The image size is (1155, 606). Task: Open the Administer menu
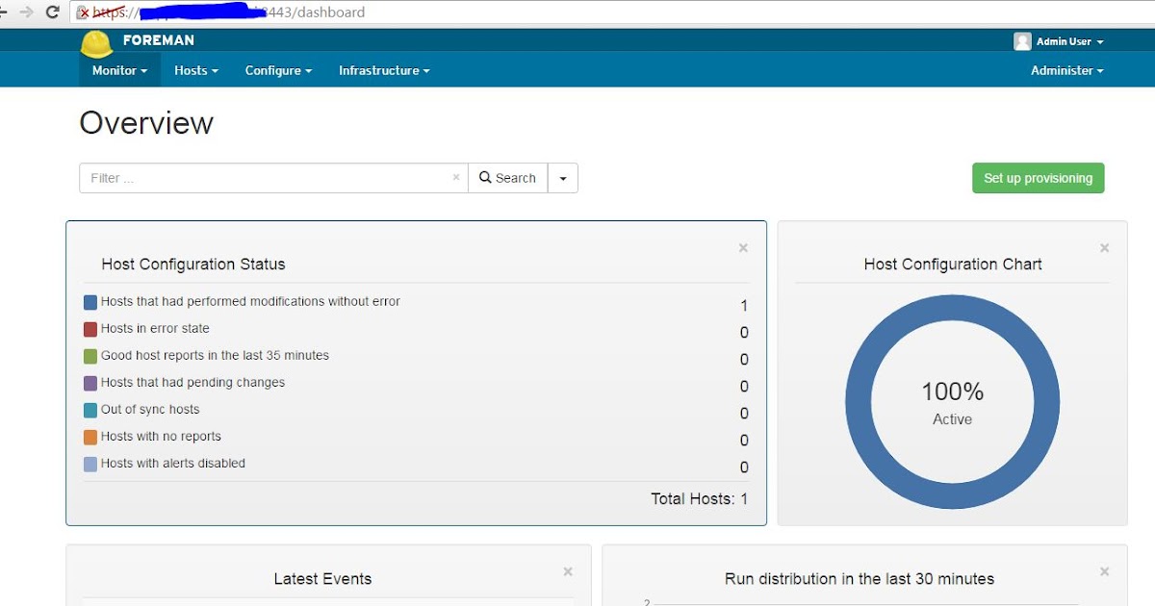(1066, 69)
